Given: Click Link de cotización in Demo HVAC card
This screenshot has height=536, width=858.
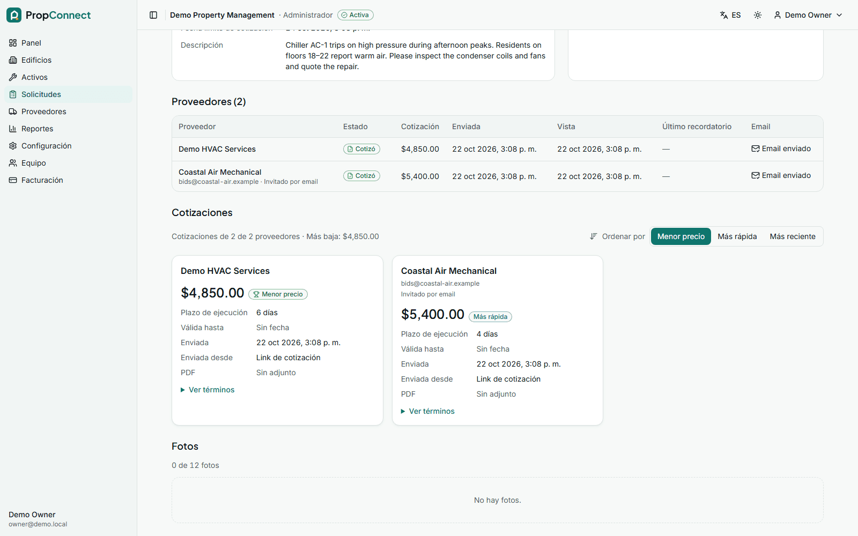Looking at the screenshot, I should [x=288, y=358].
